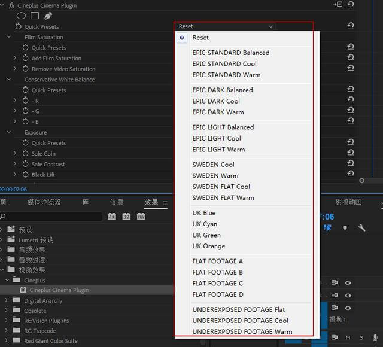Switch to the 媒体浏览器 tab
Image resolution: width=383 pixels, height=347 pixels.
(44, 202)
